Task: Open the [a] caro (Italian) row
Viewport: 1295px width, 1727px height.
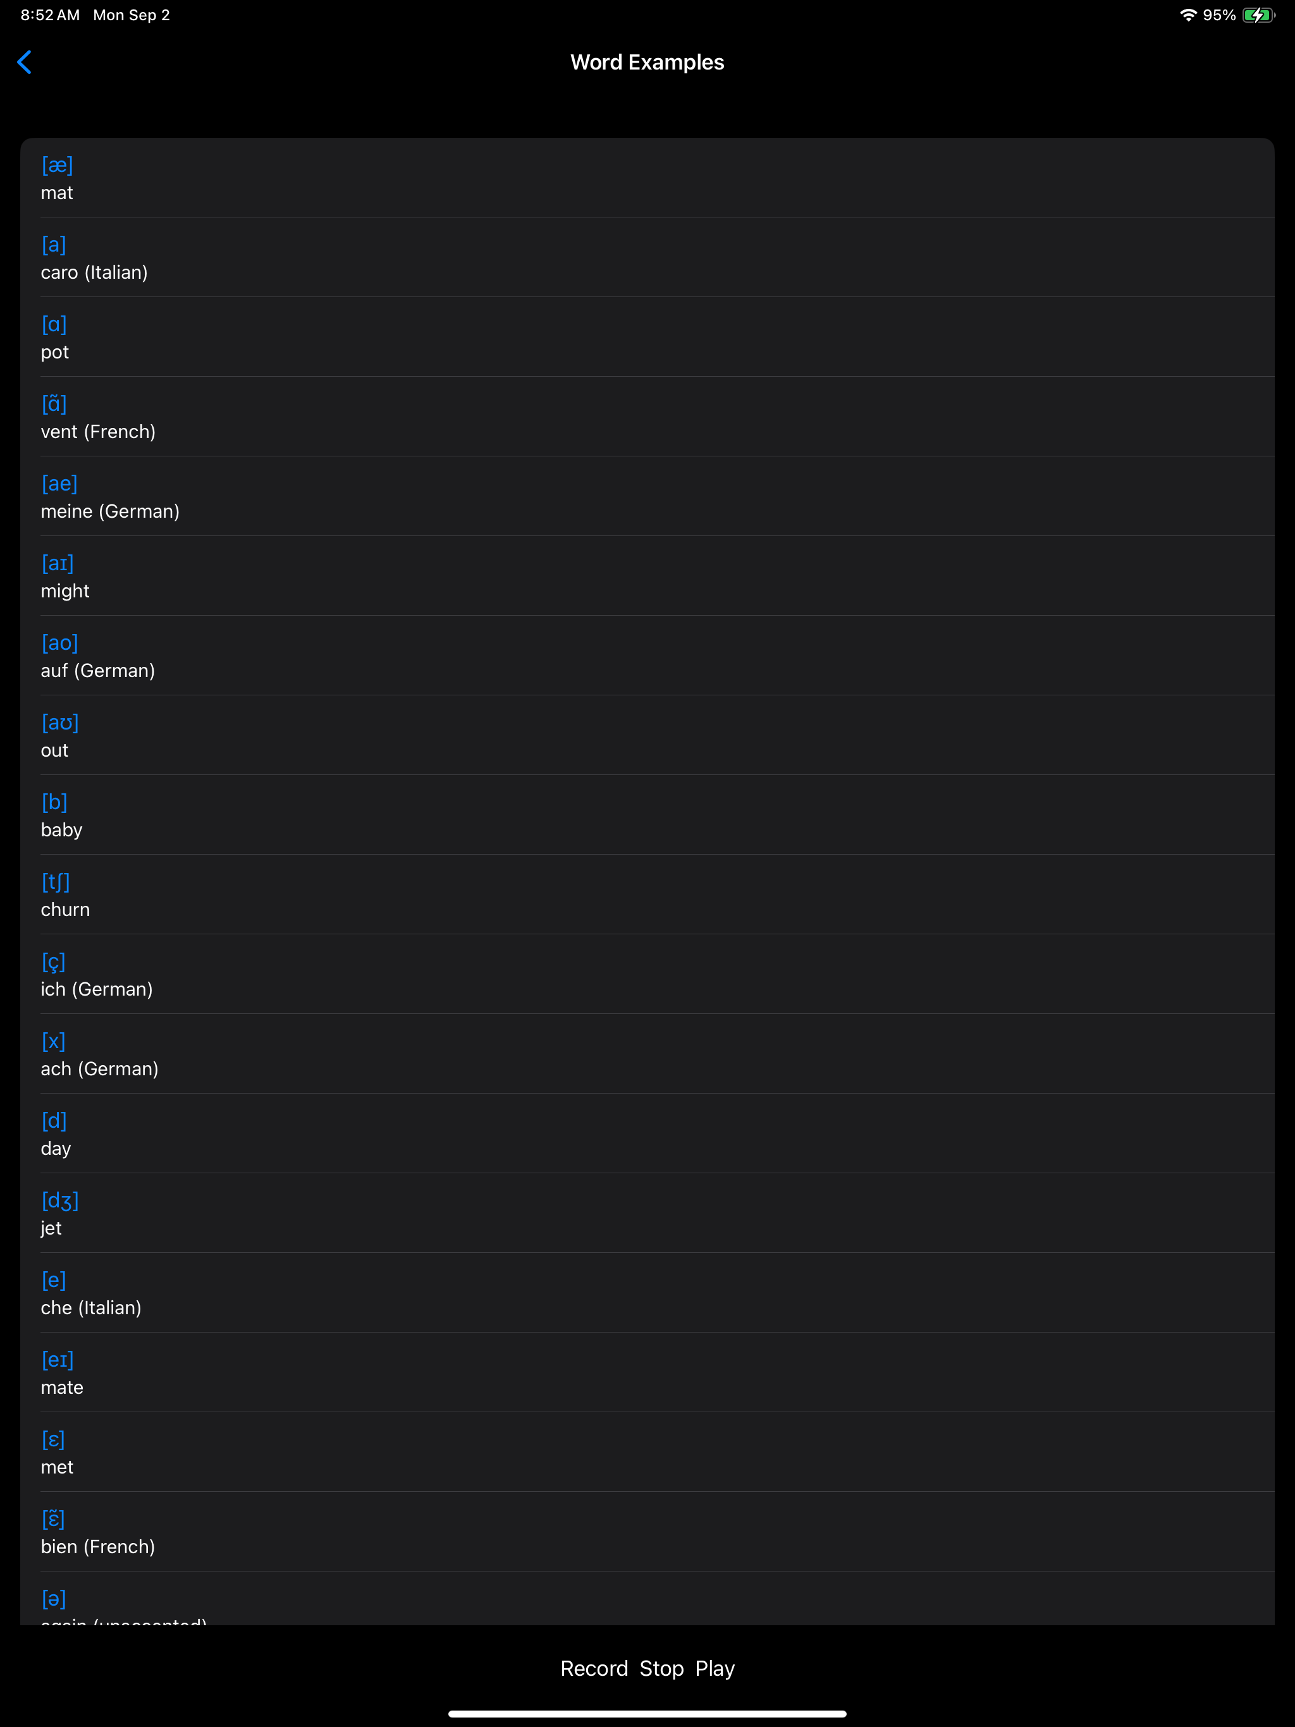Action: pyautogui.click(x=647, y=258)
